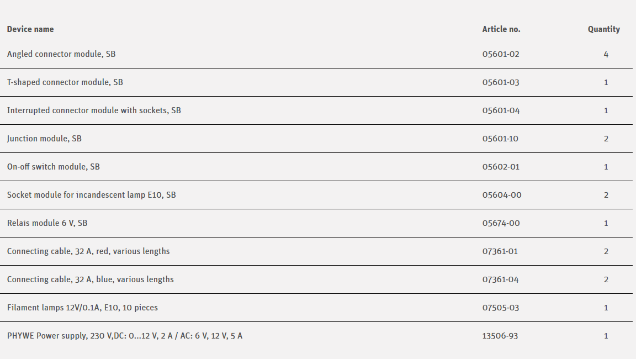Select the Angled connector module, SB entry
636x359 pixels.
pos(61,54)
